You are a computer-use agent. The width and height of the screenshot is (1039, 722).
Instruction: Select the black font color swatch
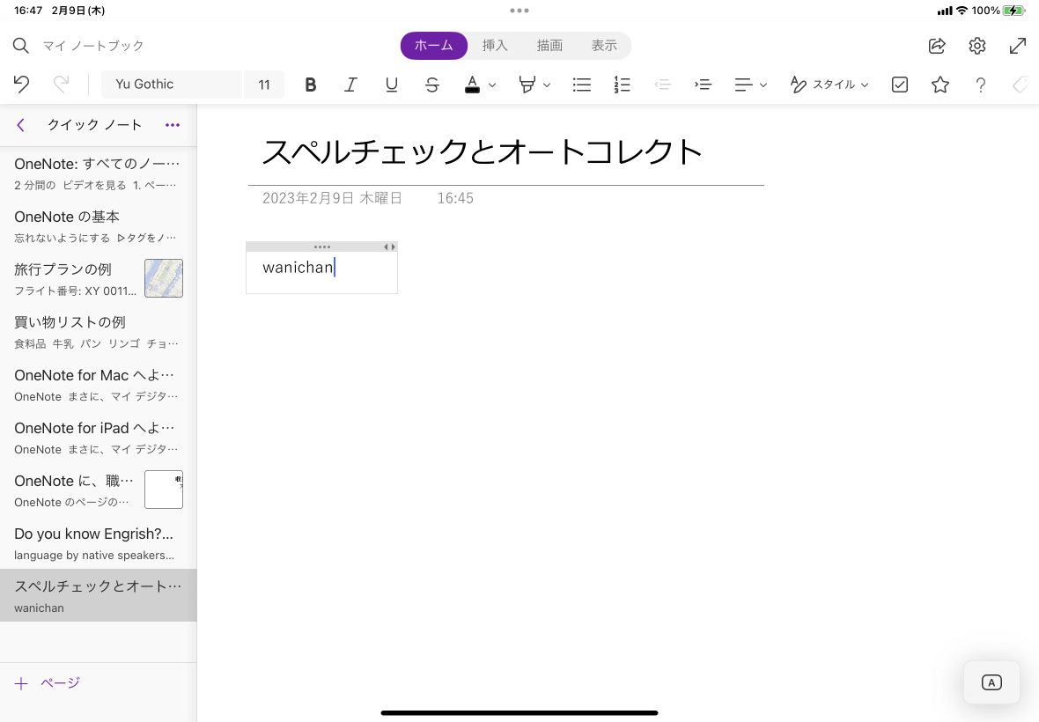click(473, 85)
